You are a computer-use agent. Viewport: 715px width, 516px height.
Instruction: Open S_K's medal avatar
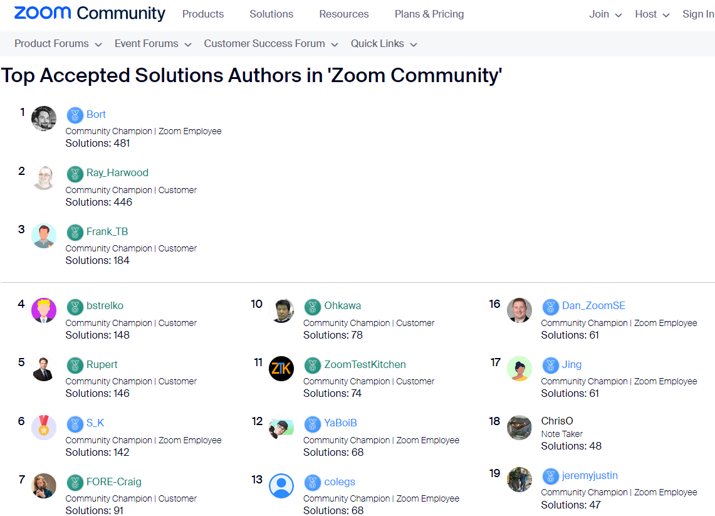pos(44,427)
